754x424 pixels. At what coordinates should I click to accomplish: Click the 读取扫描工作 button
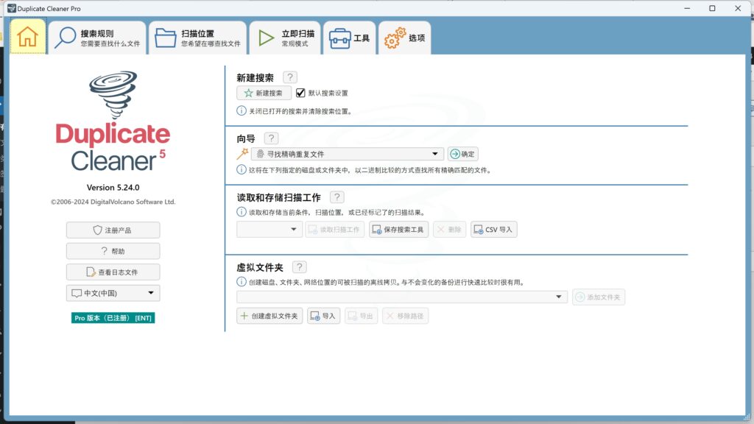point(335,230)
